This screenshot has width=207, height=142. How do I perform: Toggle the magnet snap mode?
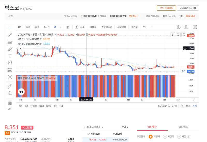(10, 103)
